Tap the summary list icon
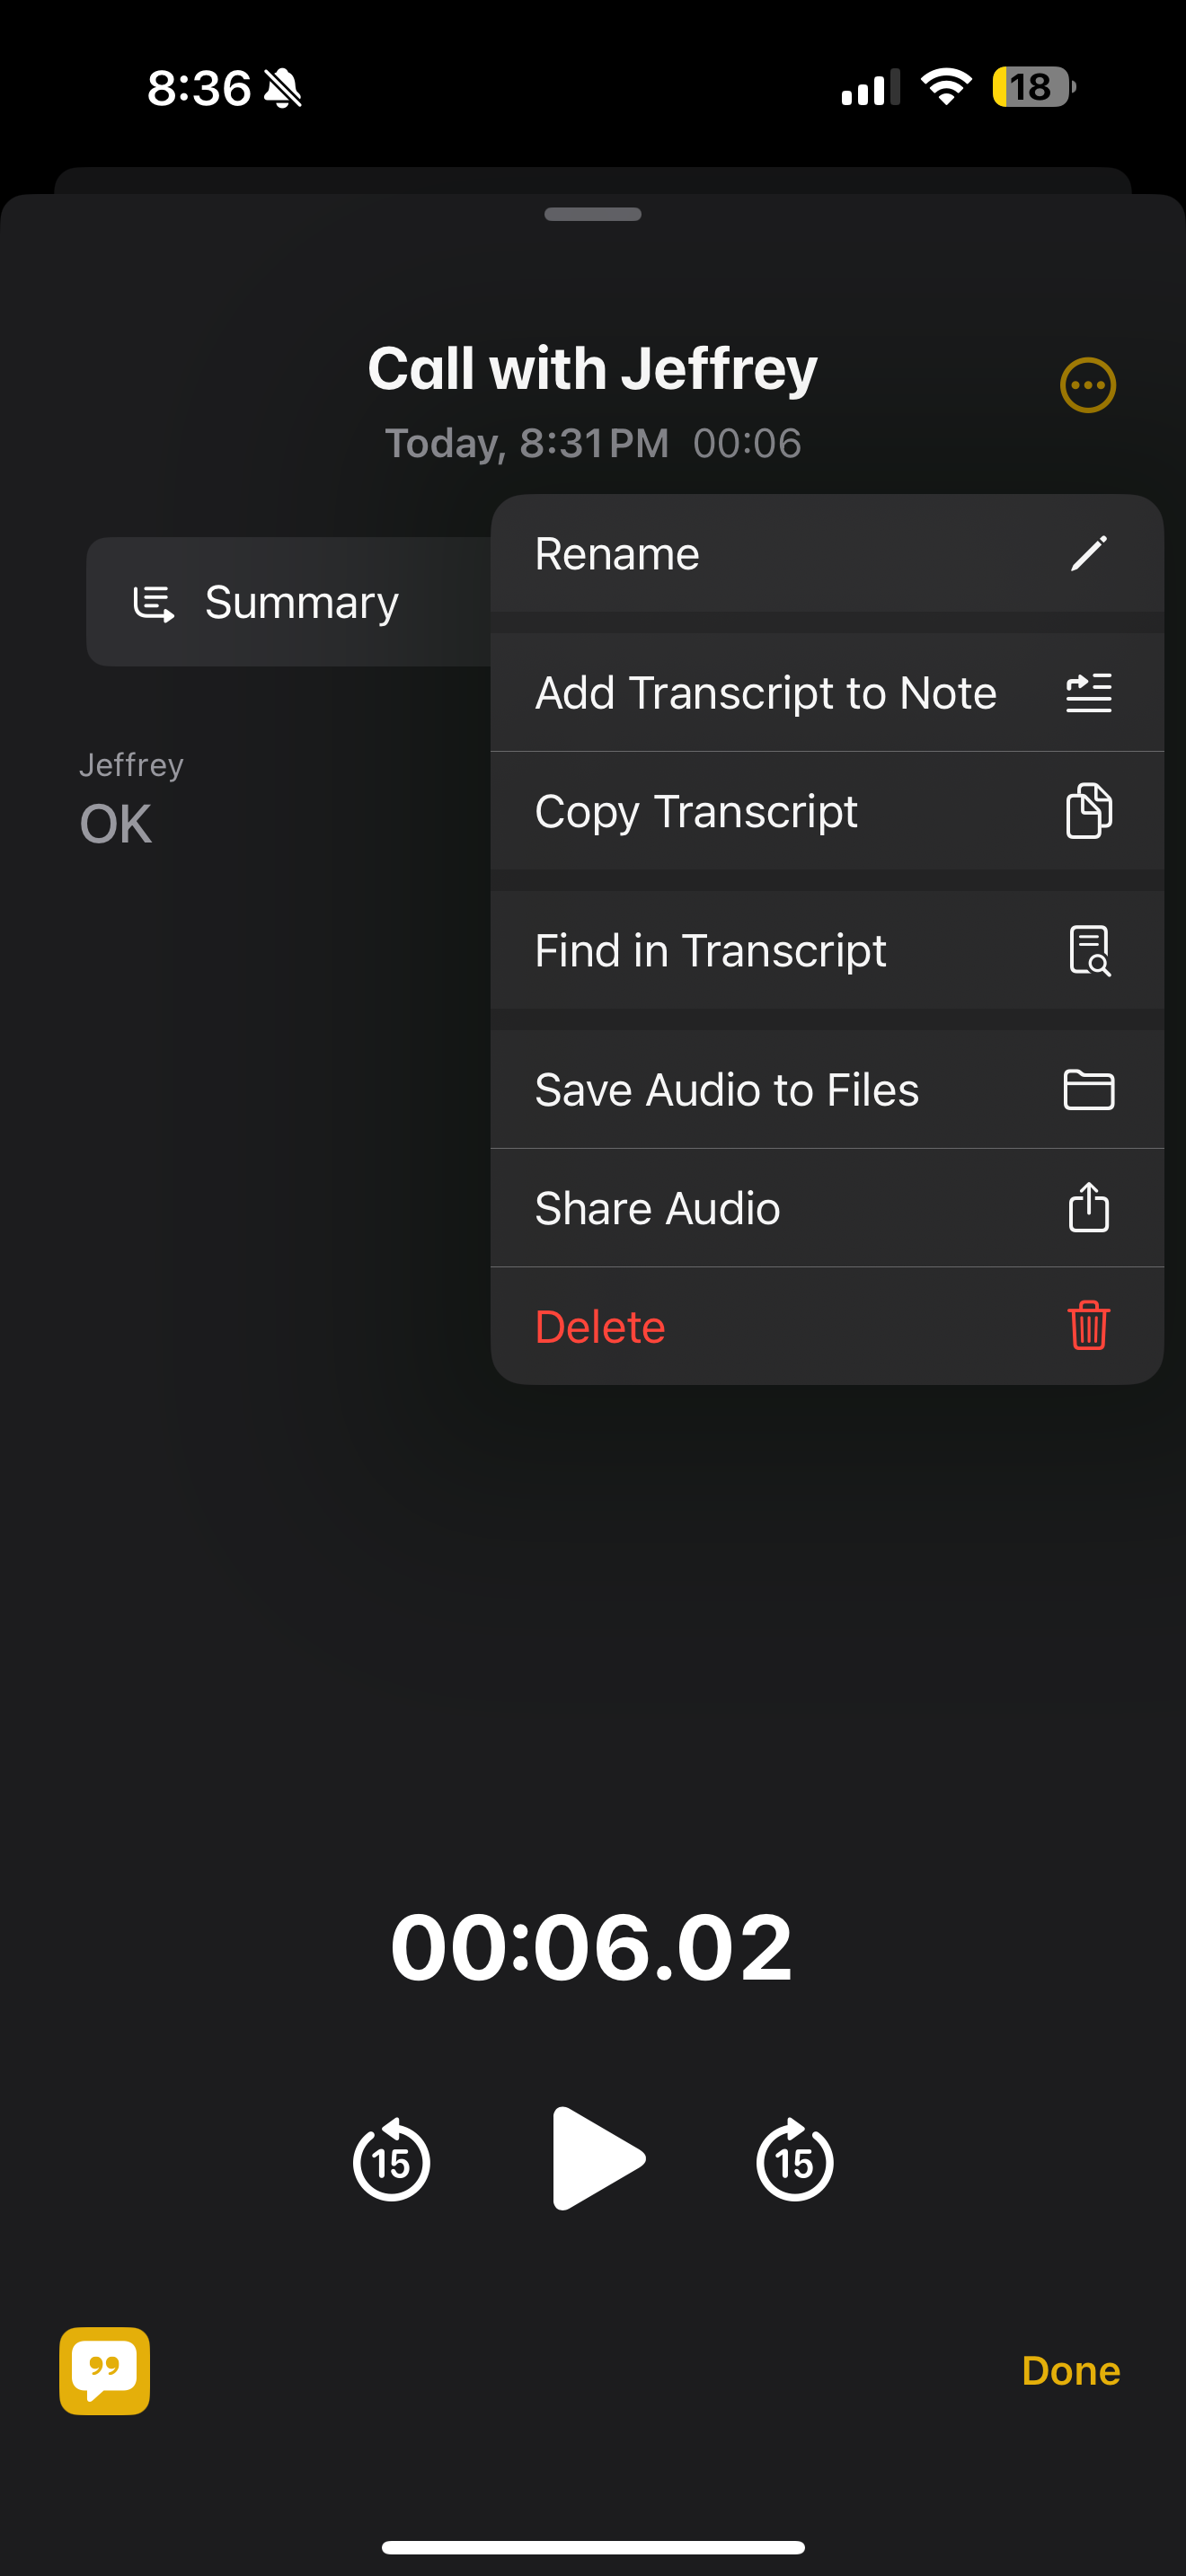This screenshot has height=2576, width=1186. (154, 603)
